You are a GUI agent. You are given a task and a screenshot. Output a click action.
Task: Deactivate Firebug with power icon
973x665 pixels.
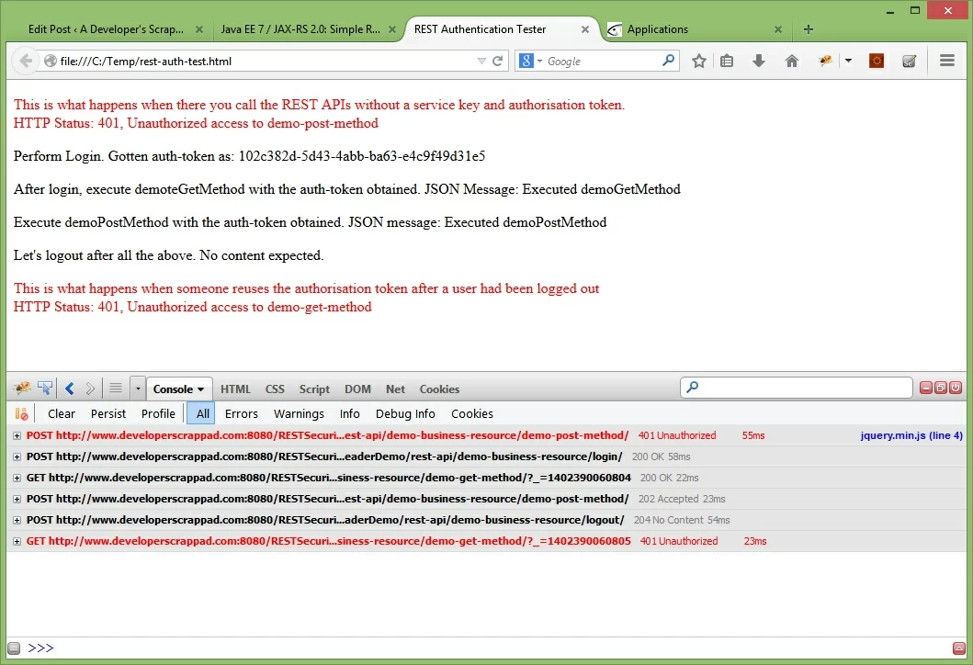(956, 388)
